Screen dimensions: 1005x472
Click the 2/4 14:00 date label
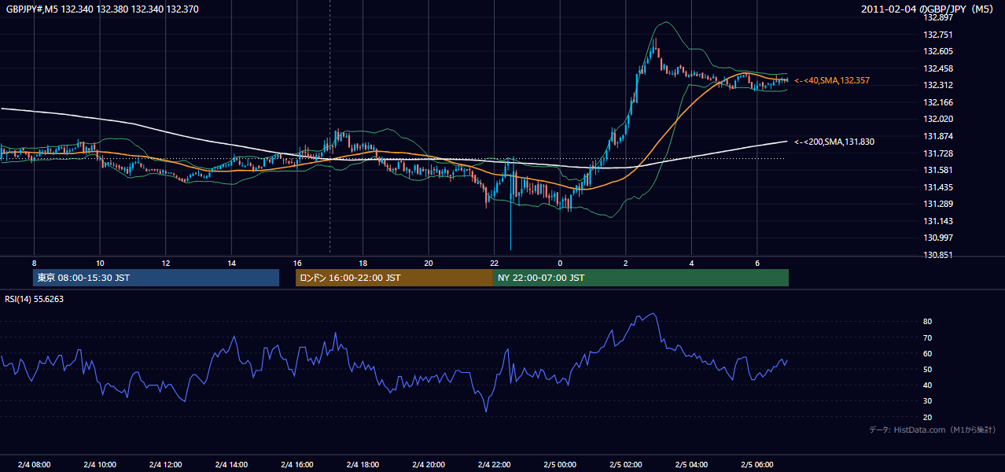pos(231,464)
